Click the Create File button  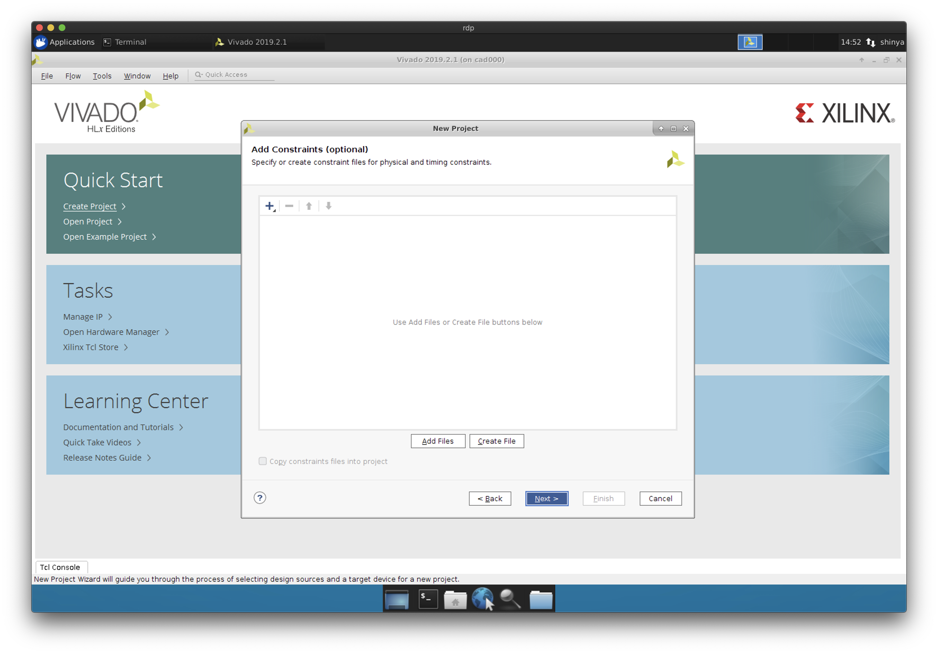point(496,441)
